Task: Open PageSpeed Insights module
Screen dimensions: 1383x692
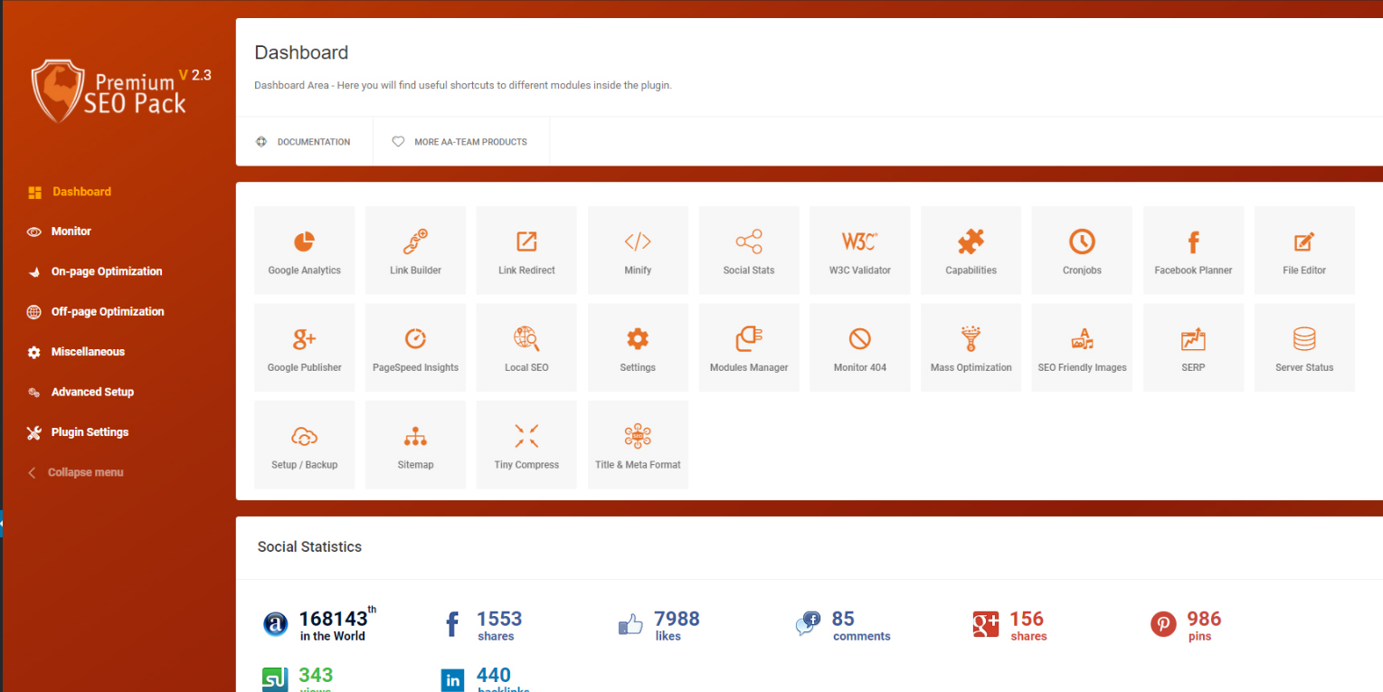Action: 415,348
